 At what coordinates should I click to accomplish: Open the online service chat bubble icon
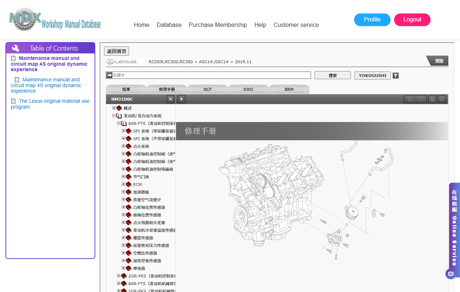[x=451, y=274]
